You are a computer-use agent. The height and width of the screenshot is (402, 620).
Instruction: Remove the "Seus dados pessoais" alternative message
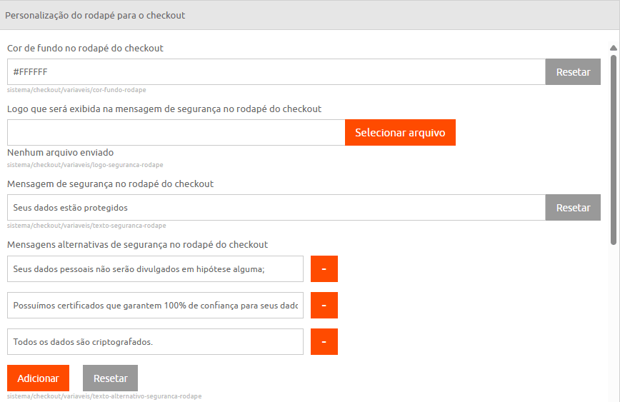324,269
